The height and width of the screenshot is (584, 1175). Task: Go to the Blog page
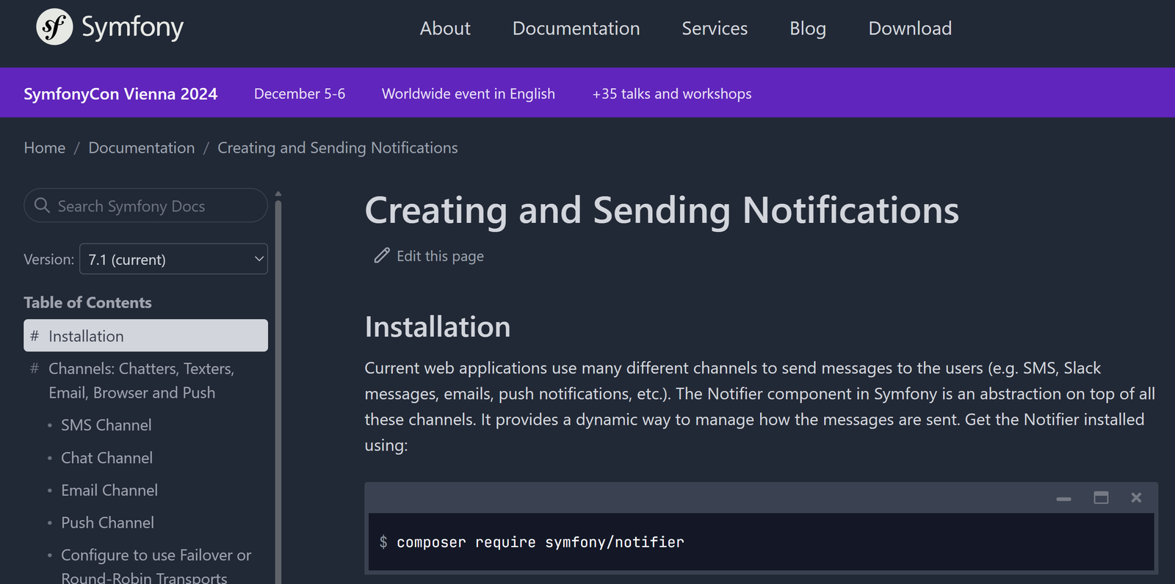tap(808, 29)
